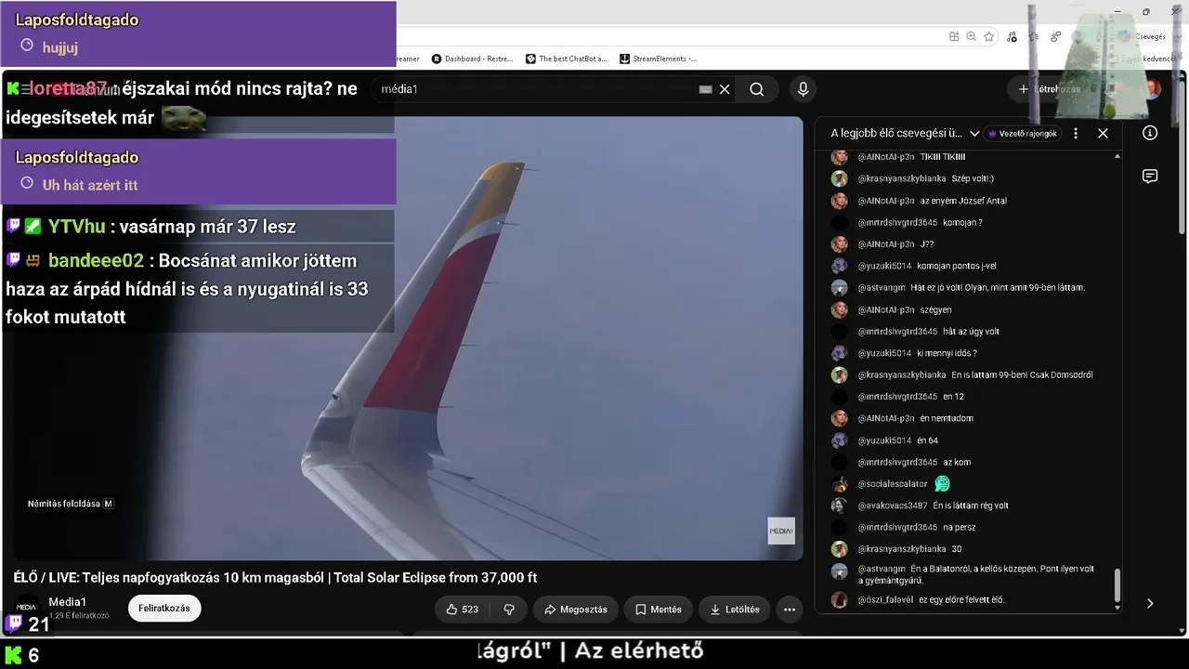Save the video with Mentés

[x=659, y=610]
